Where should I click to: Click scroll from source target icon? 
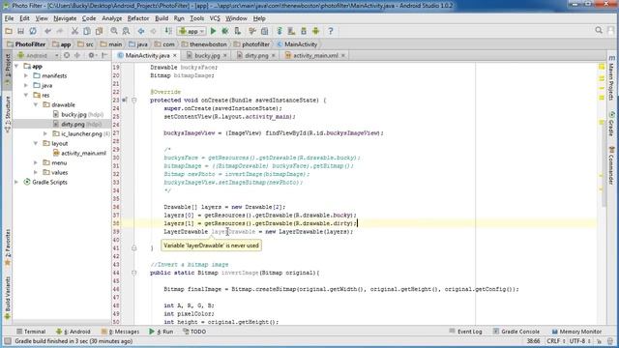[x=67, y=55]
